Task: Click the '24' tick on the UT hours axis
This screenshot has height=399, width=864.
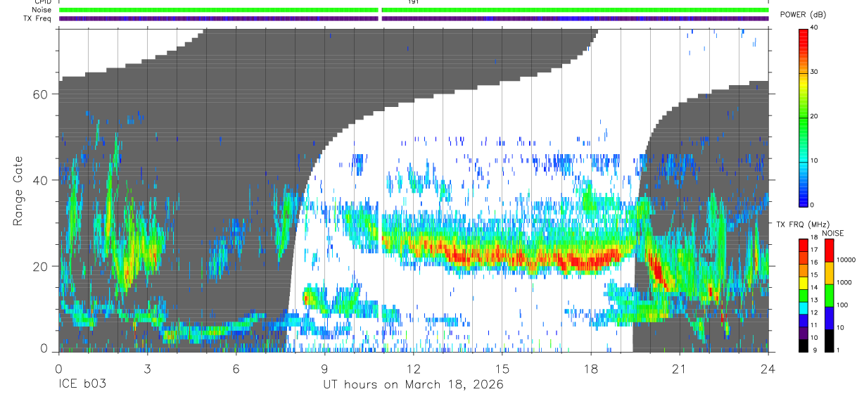Action: point(768,369)
